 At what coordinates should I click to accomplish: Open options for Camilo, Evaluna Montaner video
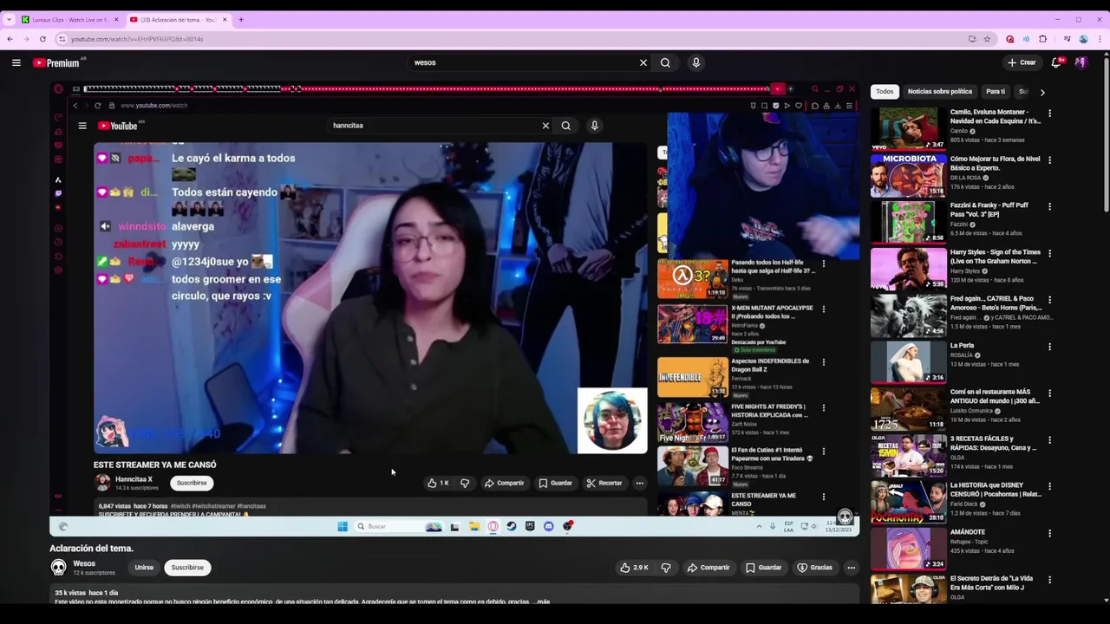click(x=1049, y=114)
